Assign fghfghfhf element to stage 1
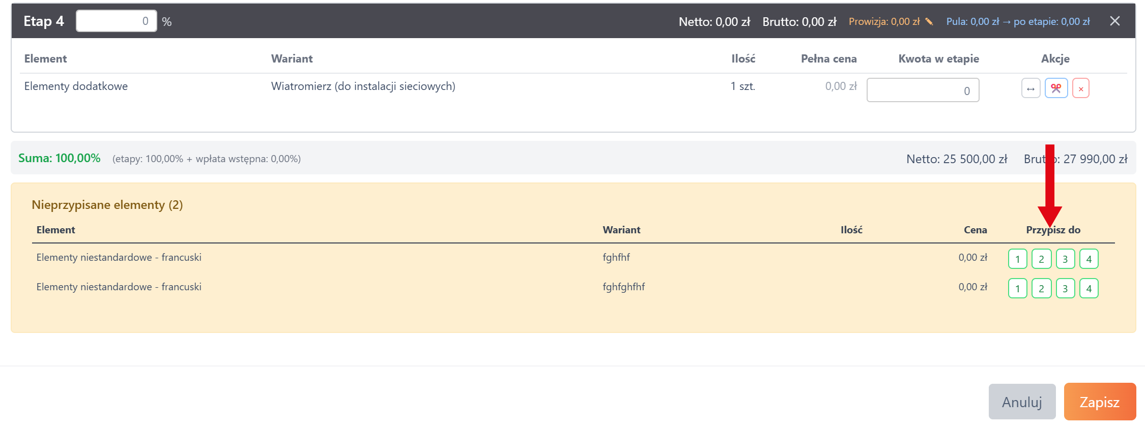Screen dimensions: 1145x428 pyautogui.click(x=1017, y=289)
